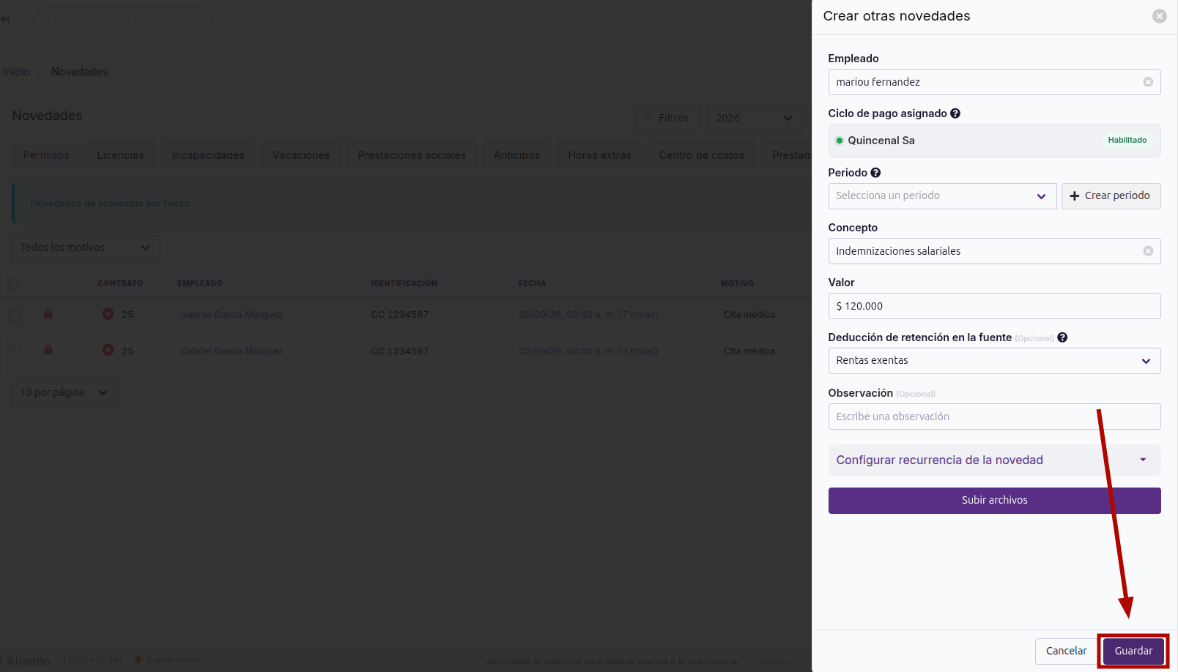Open the 10 por página dropdown
Screen dimensions: 1178x672
pos(64,393)
